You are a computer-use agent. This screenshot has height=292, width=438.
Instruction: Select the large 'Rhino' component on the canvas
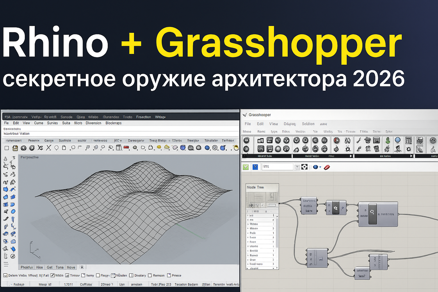(378, 214)
